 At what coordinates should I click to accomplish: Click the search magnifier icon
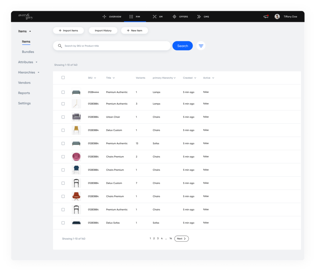60,46
